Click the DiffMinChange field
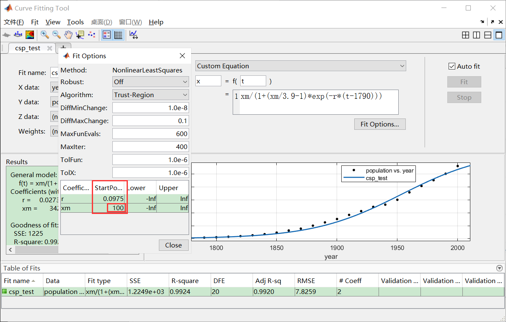Image resolution: width=506 pixels, height=322 pixels. coord(151,108)
